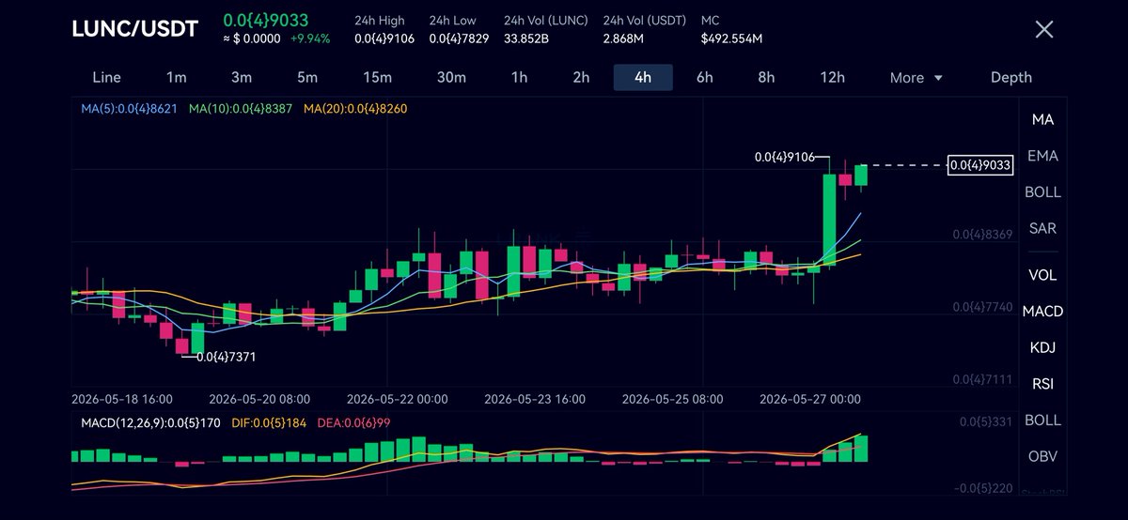Toggle the MACD sub-indicator

tap(1042, 312)
